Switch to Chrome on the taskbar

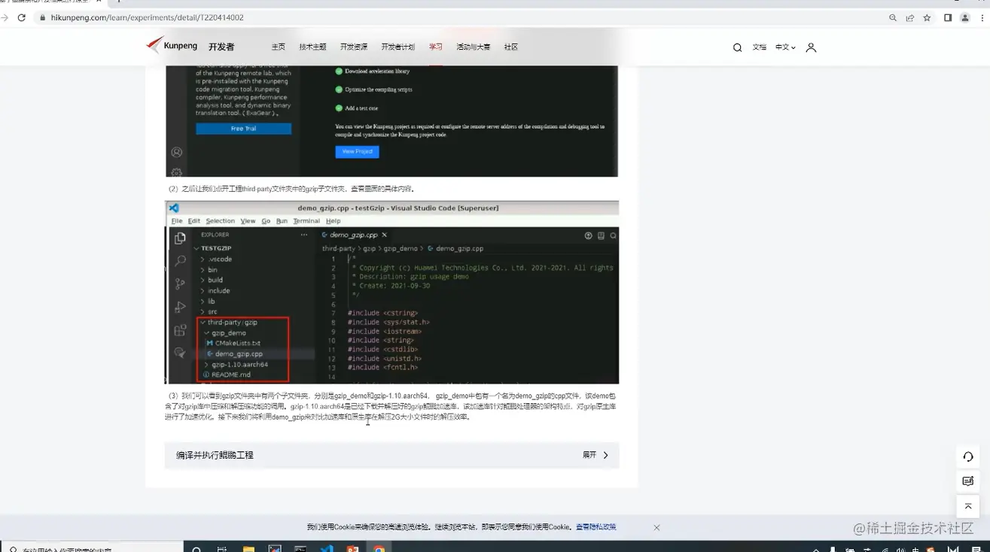click(x=379, y=548)
